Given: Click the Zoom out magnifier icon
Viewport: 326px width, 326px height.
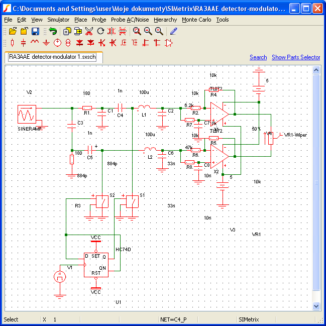Looking at the screenshot, I should [x=148, y=31].
